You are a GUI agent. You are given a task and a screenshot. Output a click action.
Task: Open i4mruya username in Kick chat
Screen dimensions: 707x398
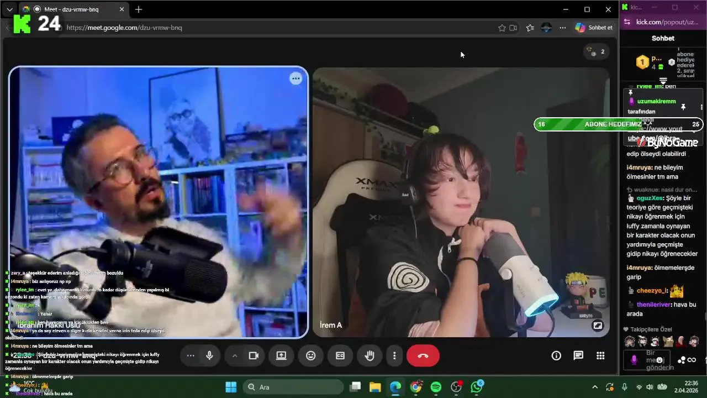[639, 167]
